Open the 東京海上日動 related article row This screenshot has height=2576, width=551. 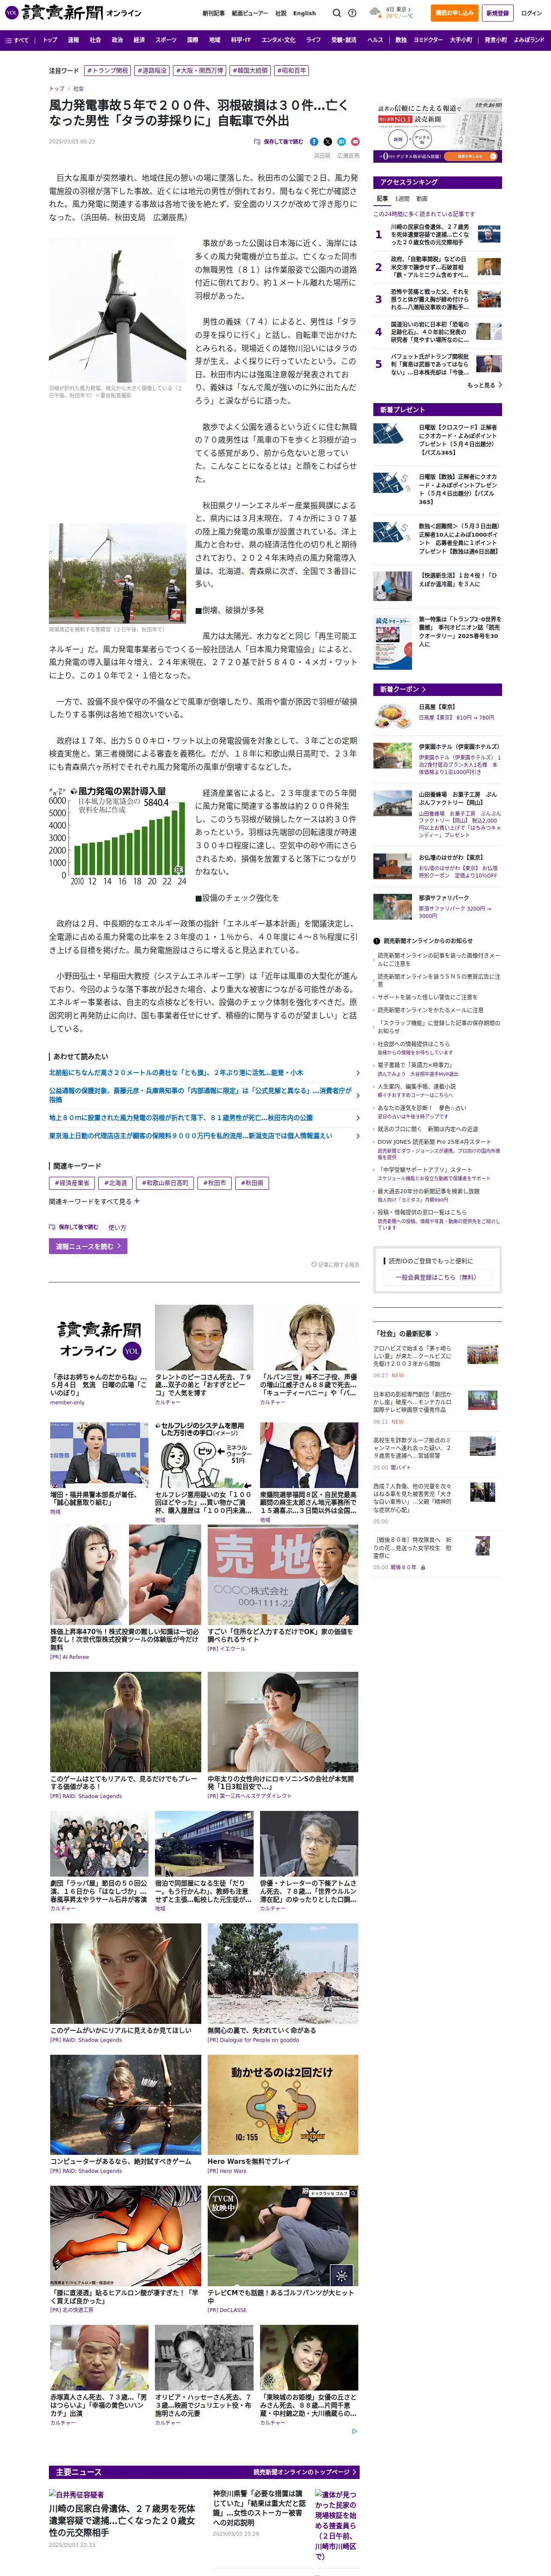click(x=204, y=1136)
